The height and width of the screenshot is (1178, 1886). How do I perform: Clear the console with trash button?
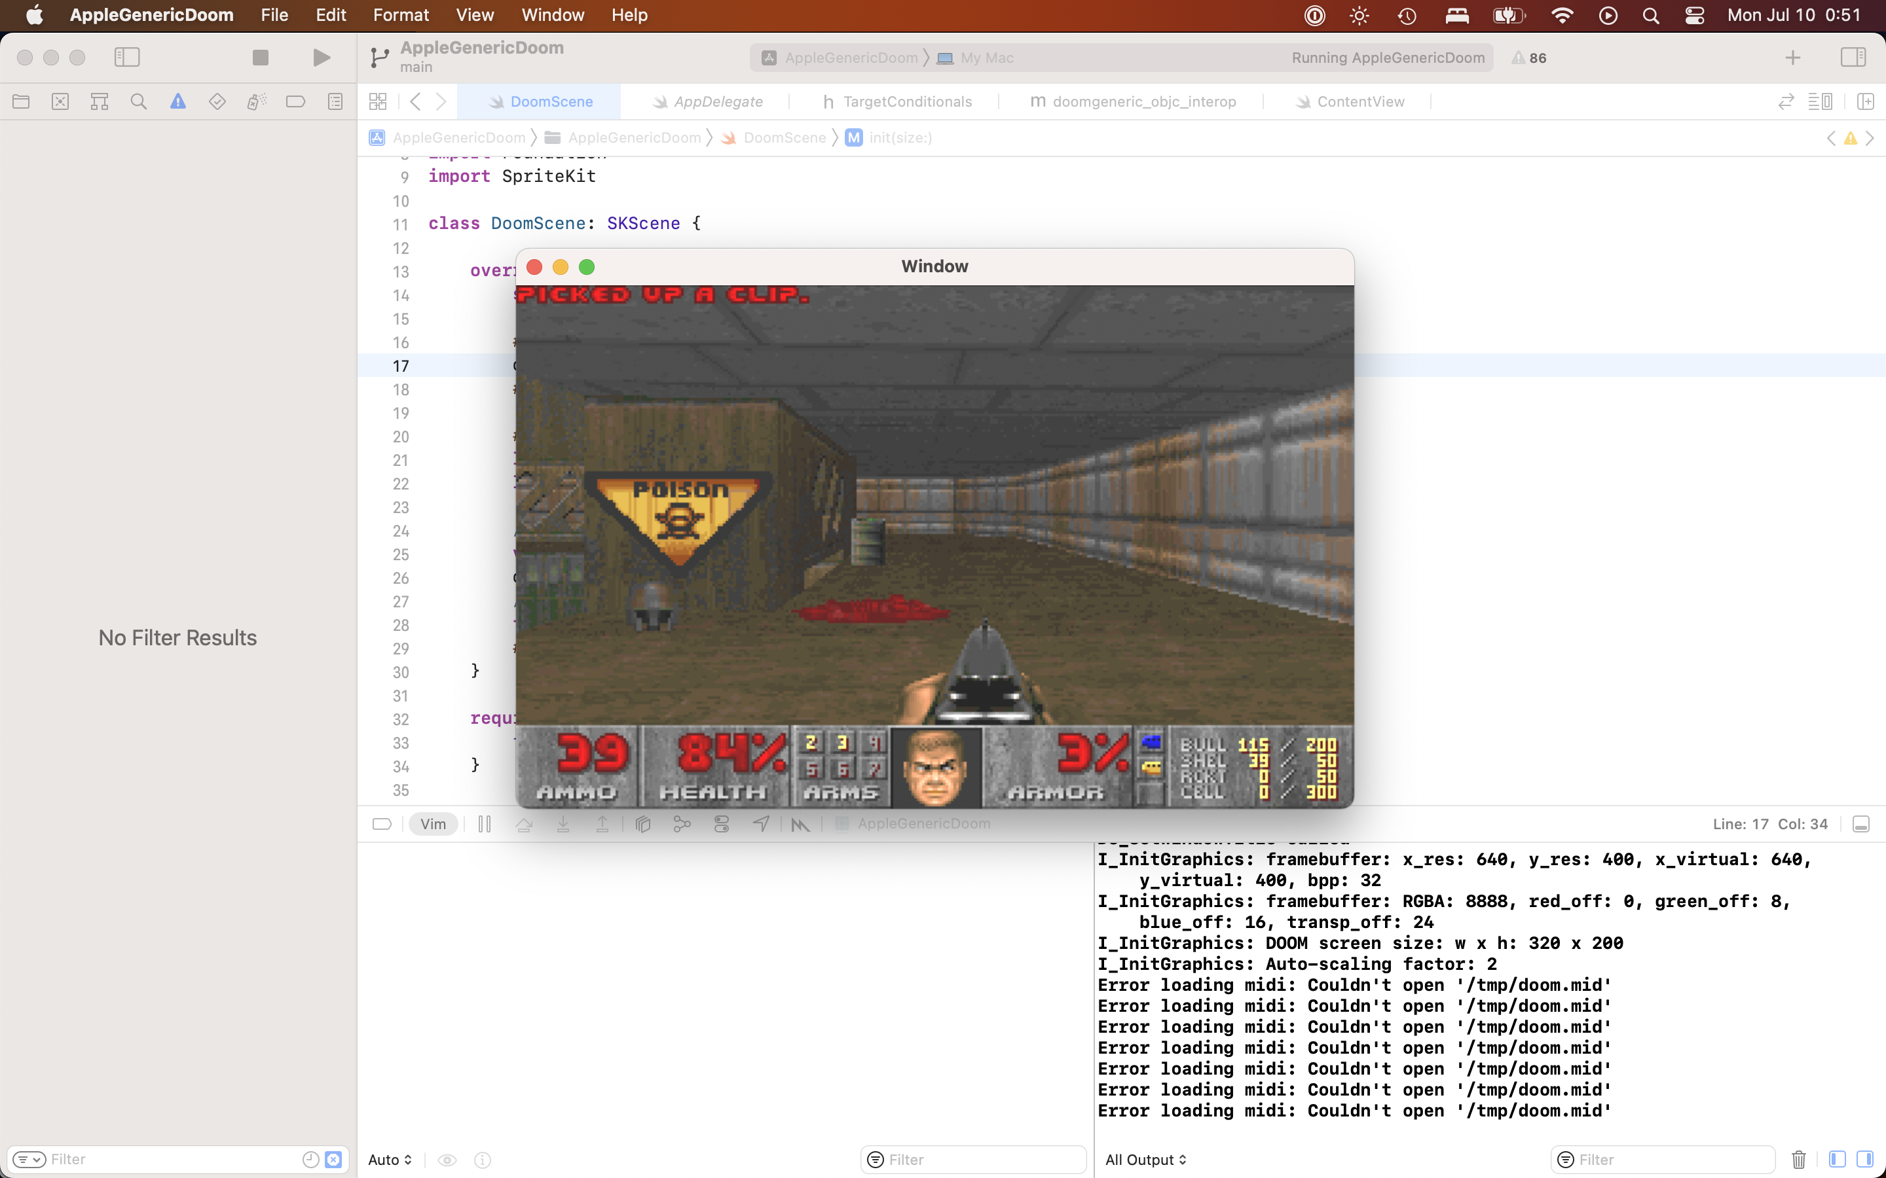1798,1159
